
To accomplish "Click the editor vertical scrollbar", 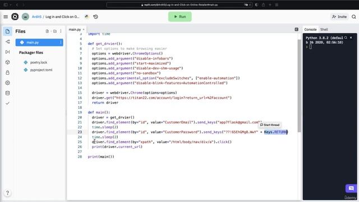I will (299, 86).
